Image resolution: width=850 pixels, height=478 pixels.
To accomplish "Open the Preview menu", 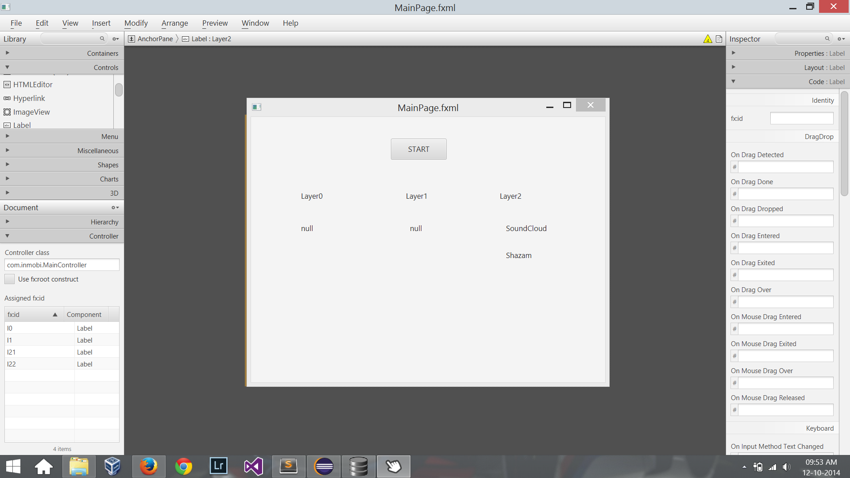I will point(215,23).
